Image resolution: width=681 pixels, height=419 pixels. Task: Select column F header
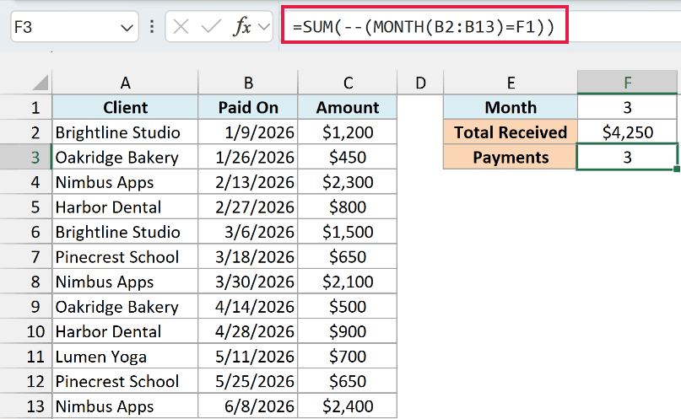tap(627, 83)
